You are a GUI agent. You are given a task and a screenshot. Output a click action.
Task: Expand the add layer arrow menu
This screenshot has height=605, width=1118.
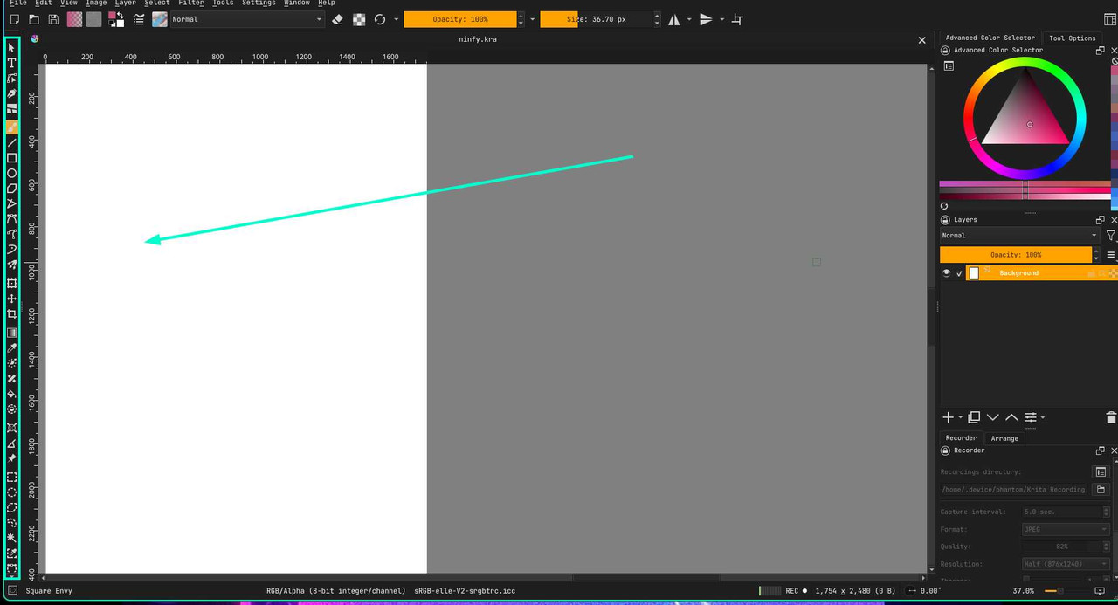click(960, 418)
